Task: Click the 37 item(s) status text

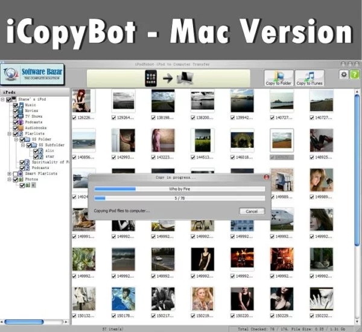Action: [x=113, y=329]
